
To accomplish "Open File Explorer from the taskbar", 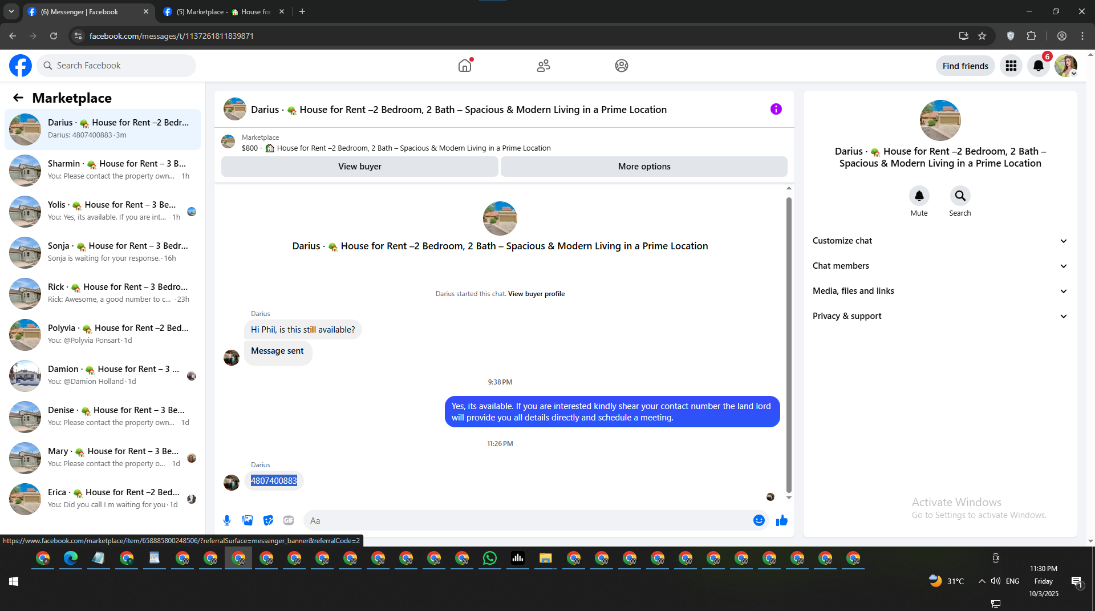I will [546, 558].
